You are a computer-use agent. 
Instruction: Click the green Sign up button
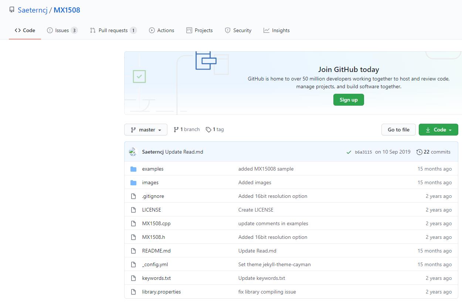pyautogui.click(x=349, y=100)
